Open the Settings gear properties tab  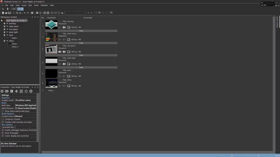pyautogui.click(x=2, y=91)
